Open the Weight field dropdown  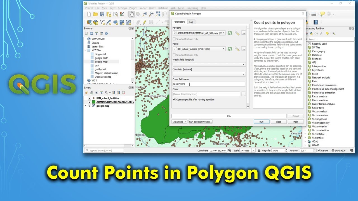(209, 64)
